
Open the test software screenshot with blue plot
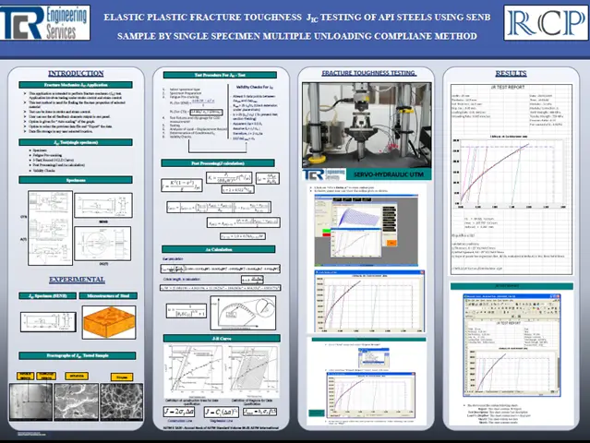pyautogui.click(x=367, y=230)
